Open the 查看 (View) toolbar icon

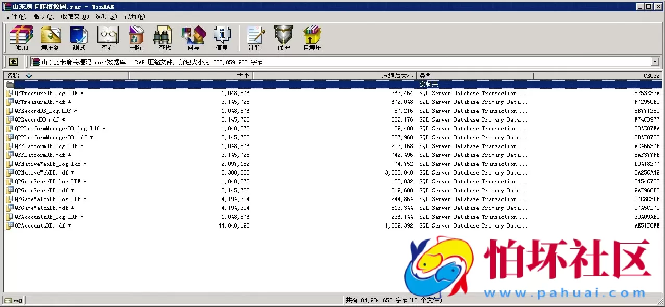click(107, 38)
